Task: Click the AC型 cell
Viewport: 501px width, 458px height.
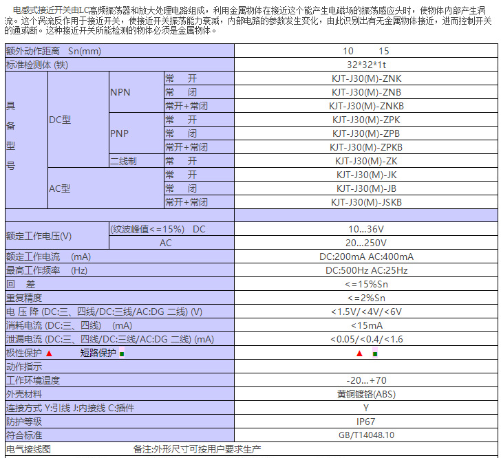Action: point(106,188)
